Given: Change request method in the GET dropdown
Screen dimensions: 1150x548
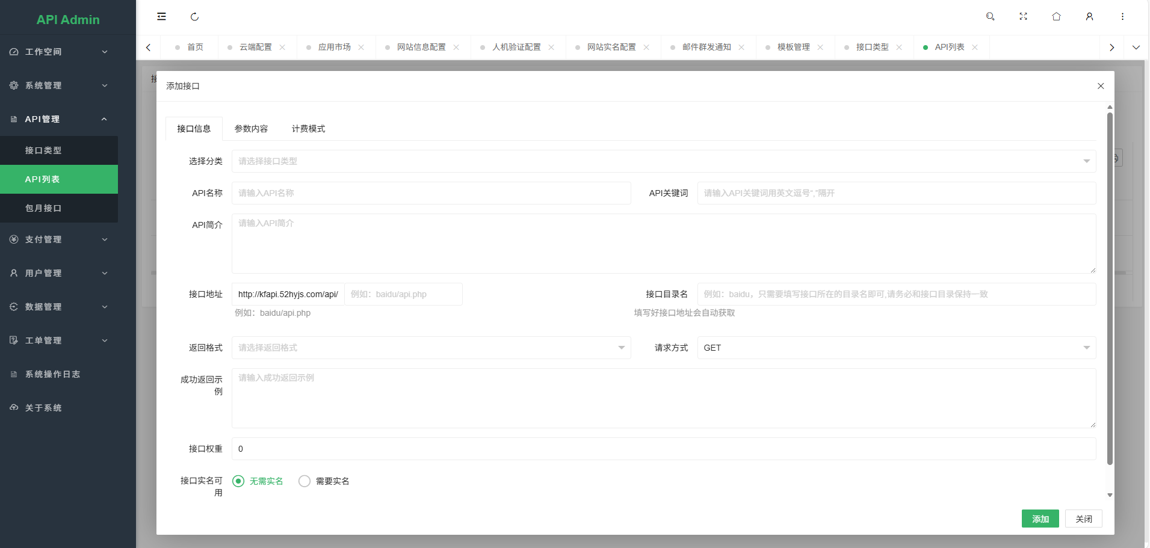Looking at the screenshot, I should coord(895,348).
